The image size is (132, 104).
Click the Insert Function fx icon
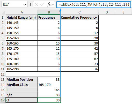pos(49,4)
